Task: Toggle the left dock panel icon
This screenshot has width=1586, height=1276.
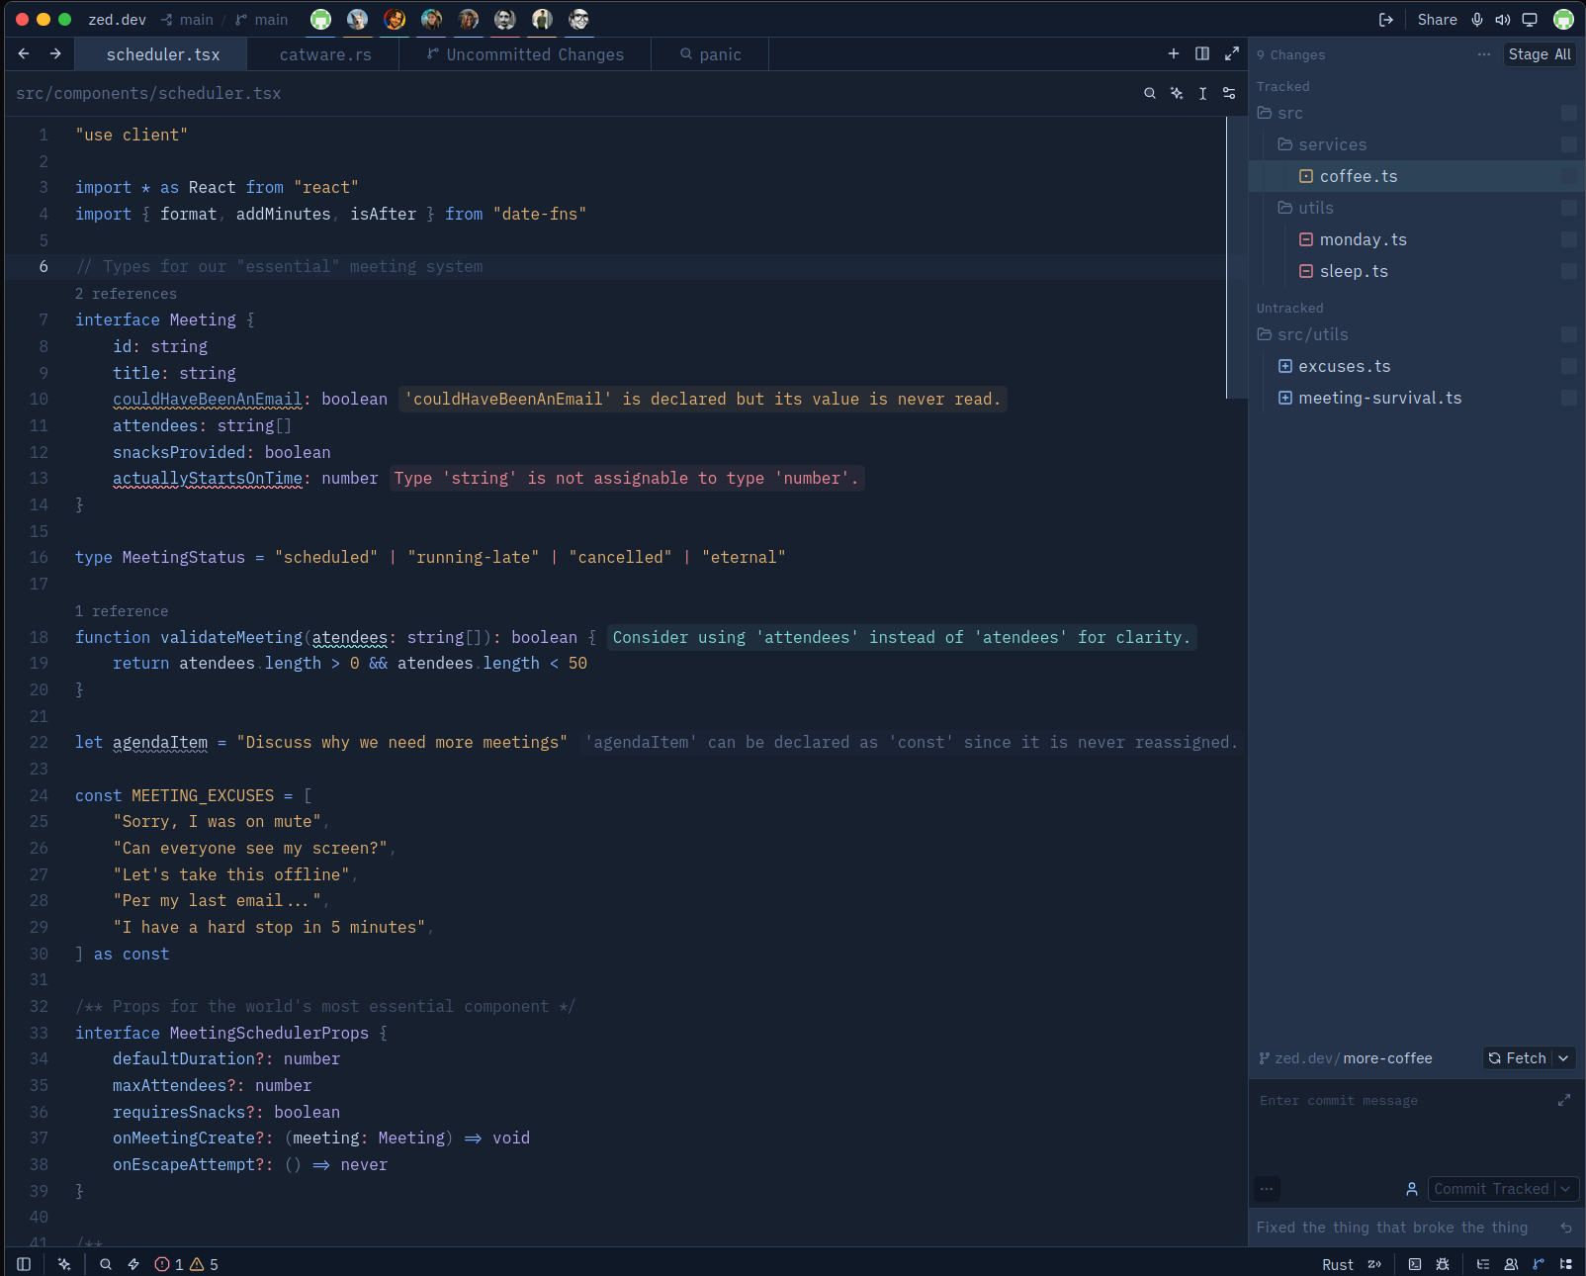Action: pyautogui.click(x=24, y=1264)
